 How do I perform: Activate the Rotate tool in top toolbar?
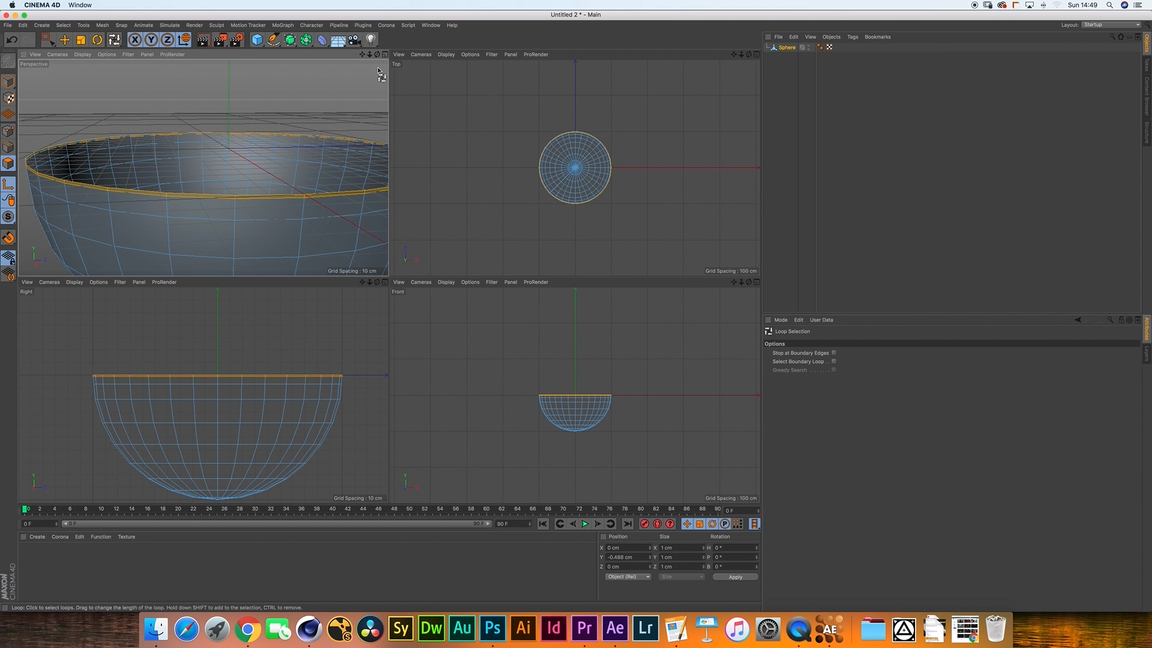click(97, 40)
